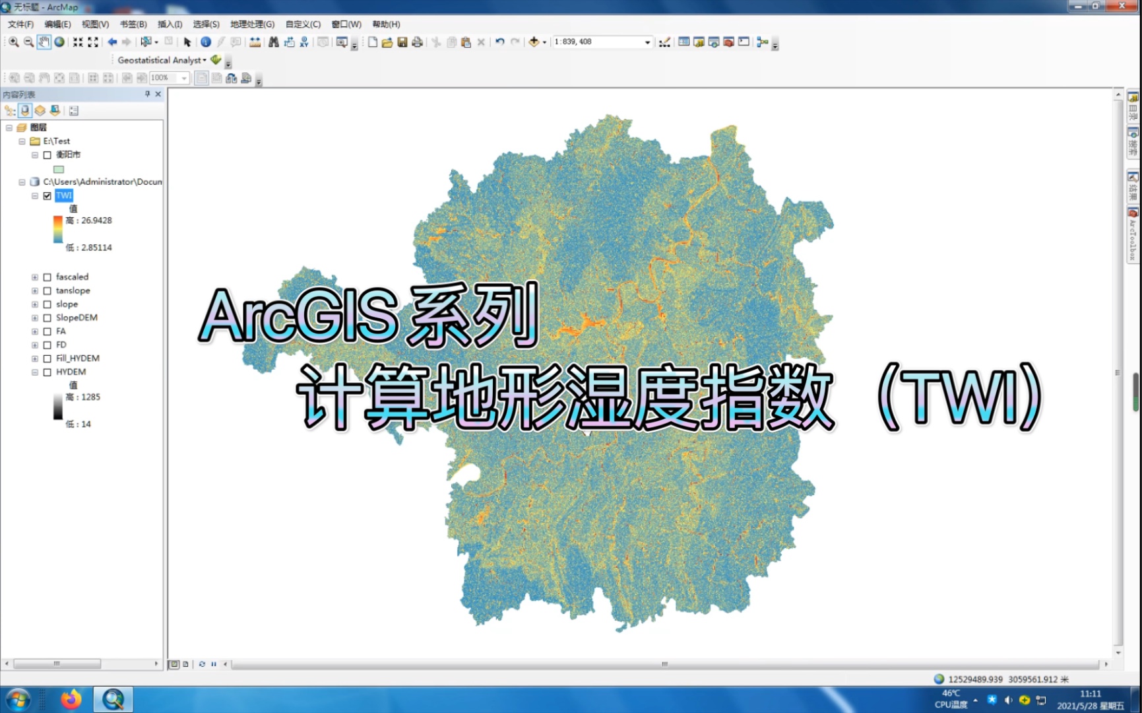Open the Geostatistical Analyst dropdown menu

click(162, 60)
